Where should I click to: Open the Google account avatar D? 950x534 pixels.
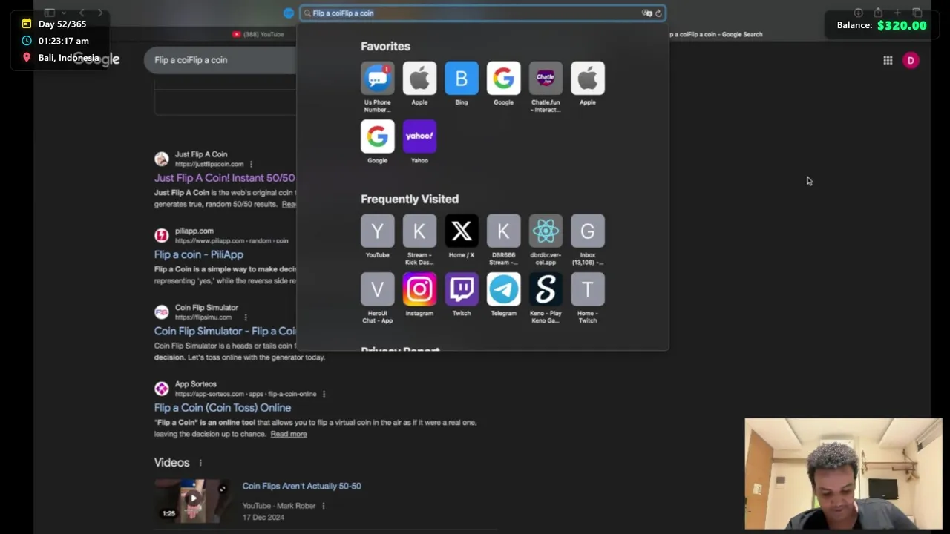(x=911, y=60)
